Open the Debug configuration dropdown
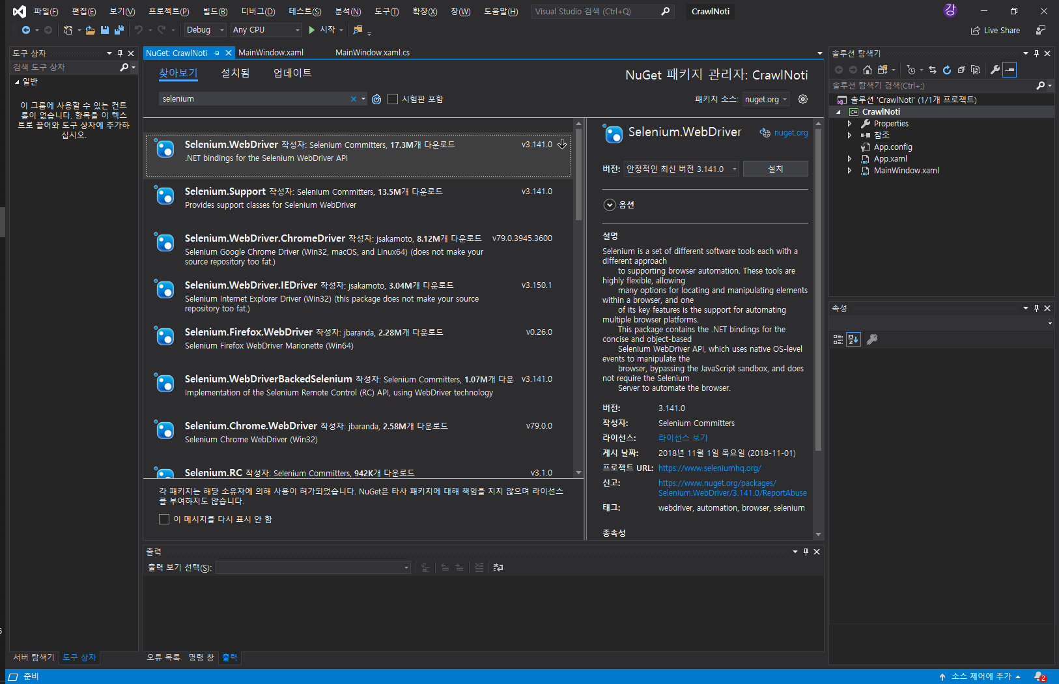 coord(205,30)
